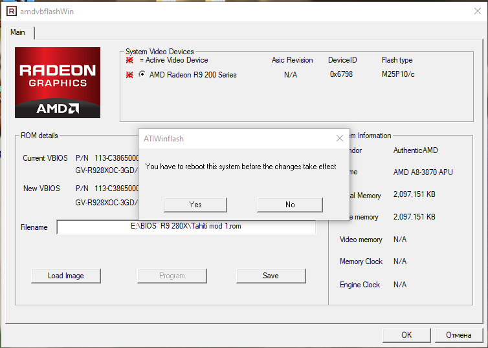The image size is (488, 348).
Task: Click the DeviceID column header
Action: [342, 60]
